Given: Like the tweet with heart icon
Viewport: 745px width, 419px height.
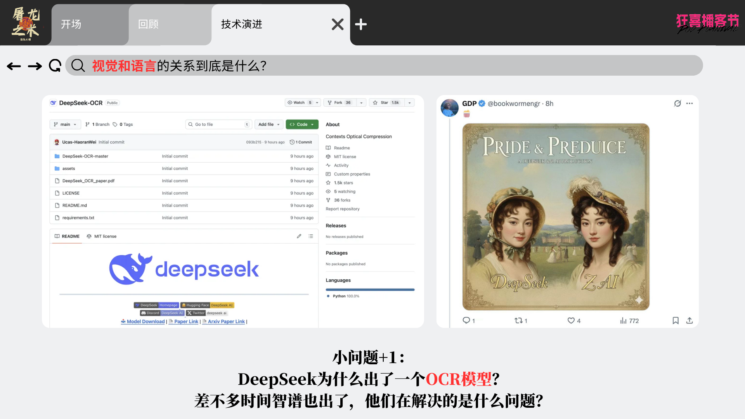Looking at the screenshot, I should coord(571,320).
